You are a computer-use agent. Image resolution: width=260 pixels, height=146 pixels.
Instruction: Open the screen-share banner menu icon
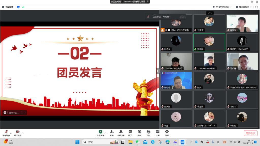pos(148,2)
